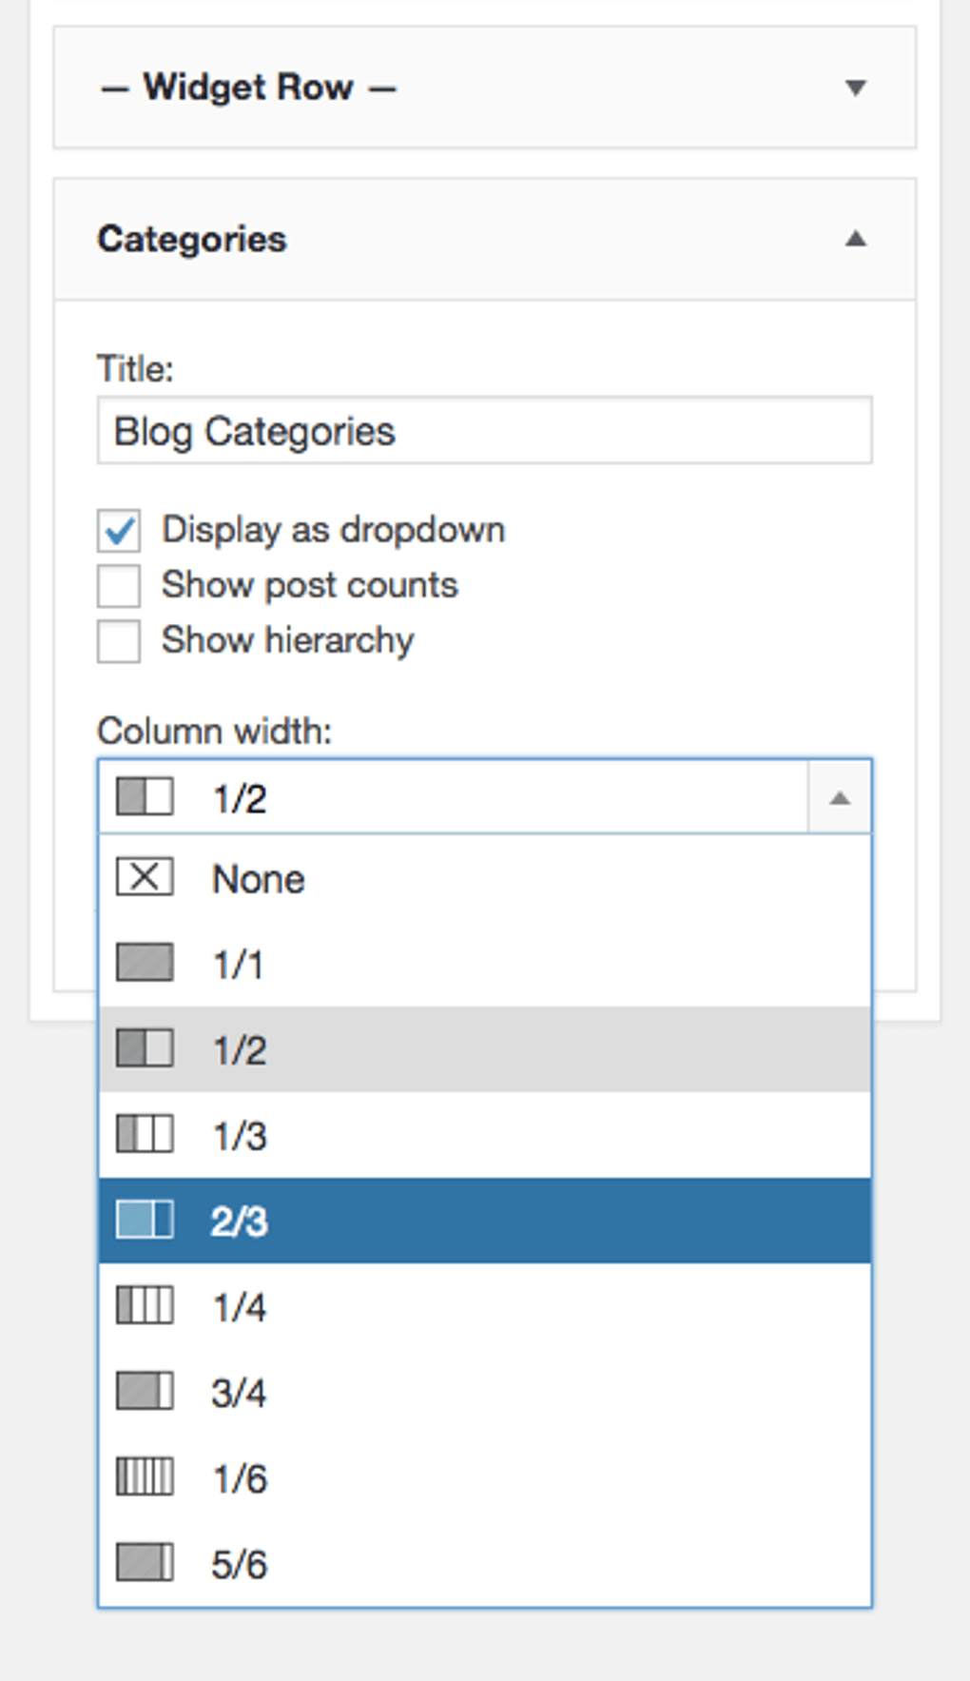Enable Show post counts
This screenshot has height=1681, width=970.
(x=118, y=586)
